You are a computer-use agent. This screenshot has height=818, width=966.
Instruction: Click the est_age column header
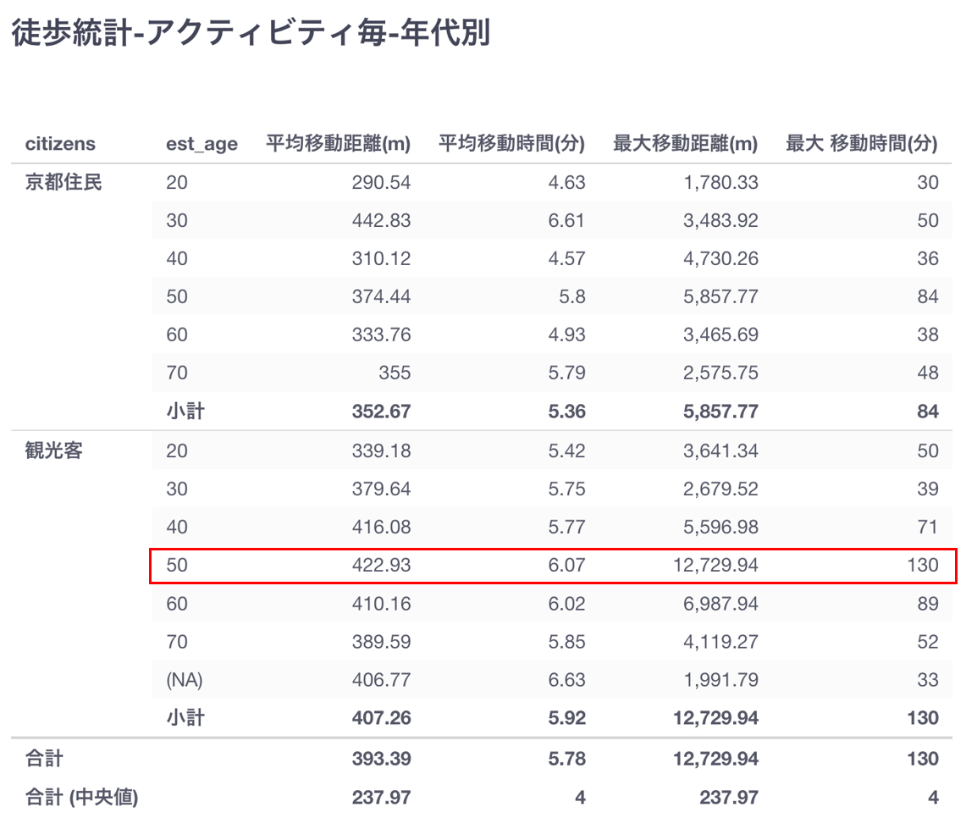coord(201,144)
